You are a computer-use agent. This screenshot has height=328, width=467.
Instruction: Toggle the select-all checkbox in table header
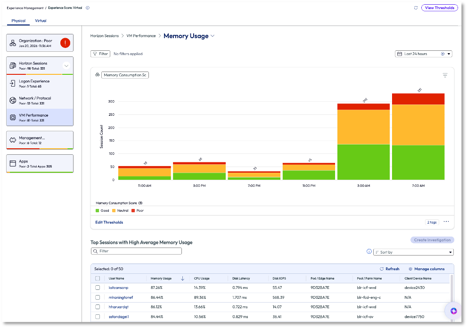coord(98,279)
